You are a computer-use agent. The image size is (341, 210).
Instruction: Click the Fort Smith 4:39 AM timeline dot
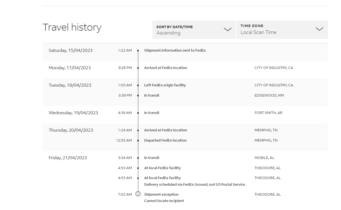pyautogui.click(x=138, y=113)
